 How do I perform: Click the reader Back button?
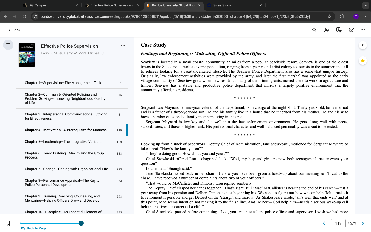coord(14,30)
